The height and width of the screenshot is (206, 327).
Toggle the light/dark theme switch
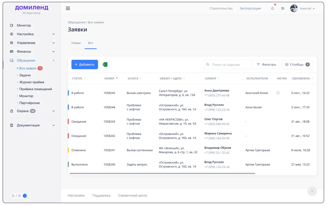(25, 196)
